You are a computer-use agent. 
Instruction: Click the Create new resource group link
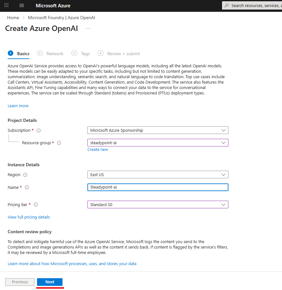coord(98,149)
